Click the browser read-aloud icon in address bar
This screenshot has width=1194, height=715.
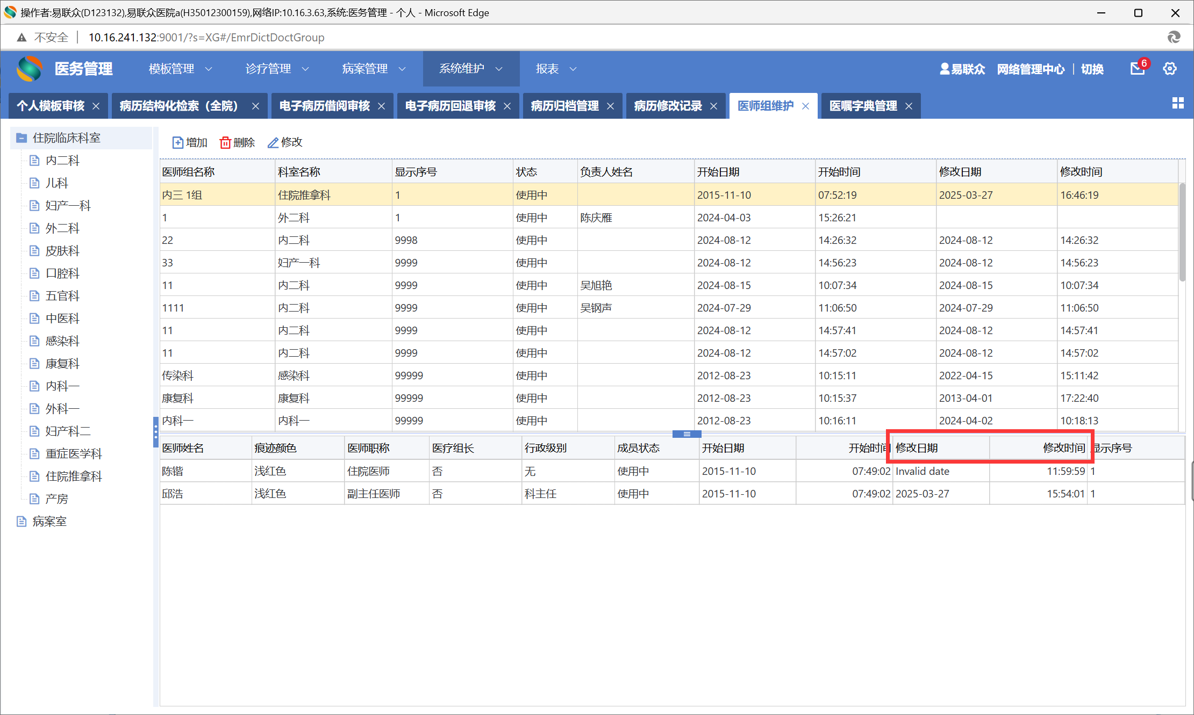point(1174,37)
